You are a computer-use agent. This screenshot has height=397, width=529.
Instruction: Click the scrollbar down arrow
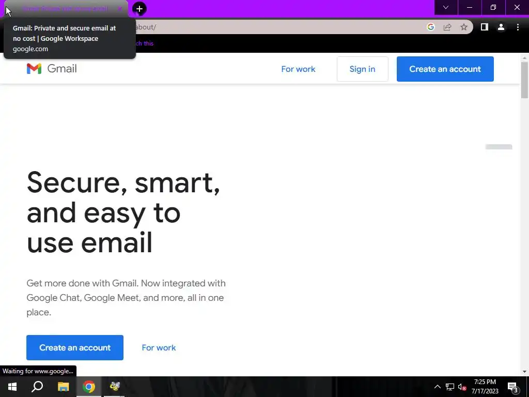(x=524, y=371)
